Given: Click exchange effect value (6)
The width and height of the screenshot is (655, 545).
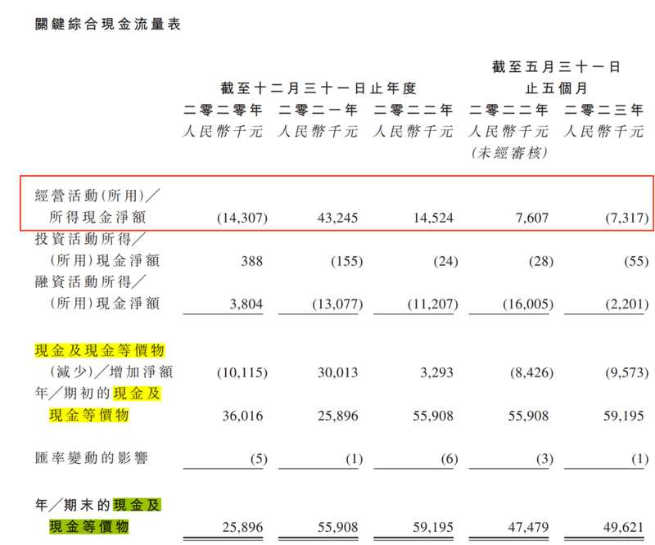Looking at the screenshot, I should [x=449, y=459].
